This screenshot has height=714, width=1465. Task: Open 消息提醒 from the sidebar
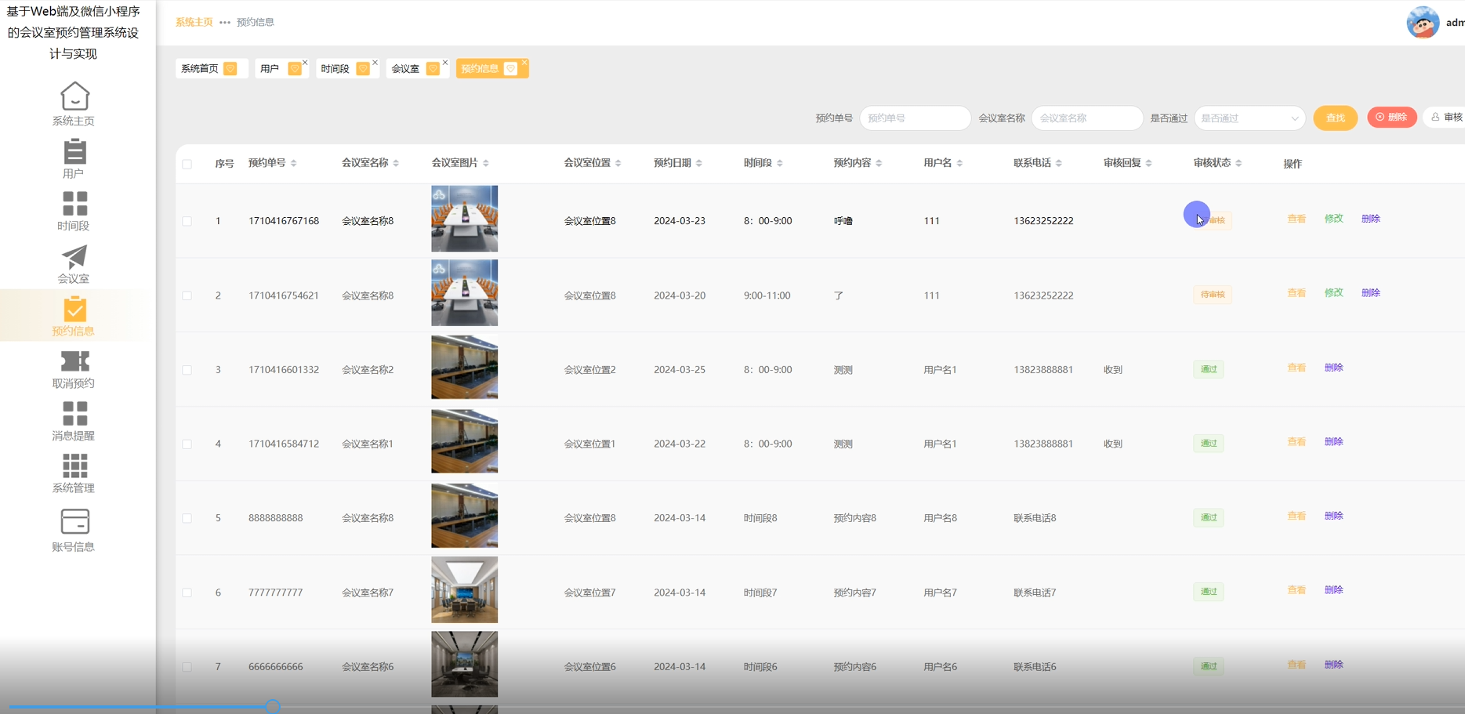tap(74, 414)
